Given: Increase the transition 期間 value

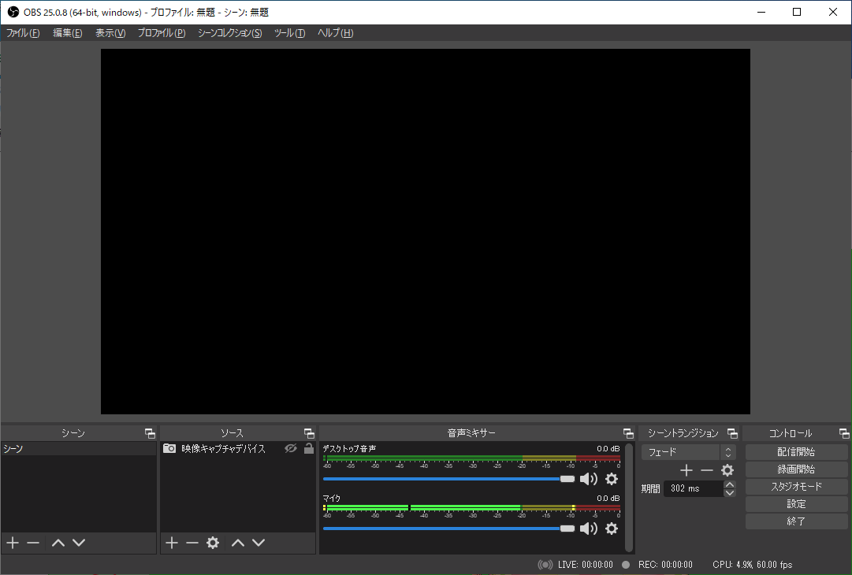Looking at the screenshot, I should pos(730,484).
